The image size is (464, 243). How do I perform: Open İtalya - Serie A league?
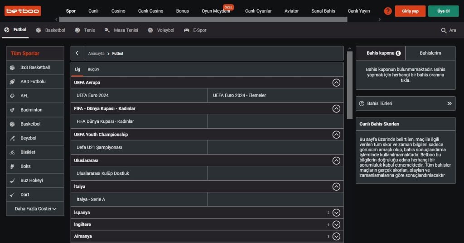(139, 199)
